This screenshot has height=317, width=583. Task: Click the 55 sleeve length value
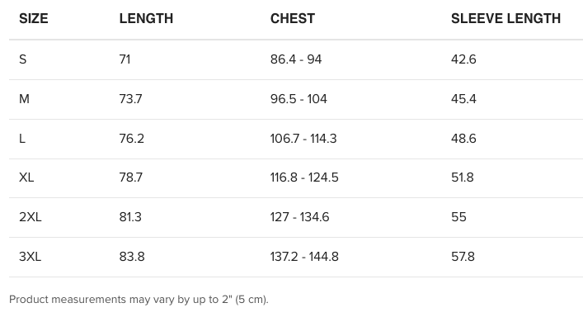[458, 217]
